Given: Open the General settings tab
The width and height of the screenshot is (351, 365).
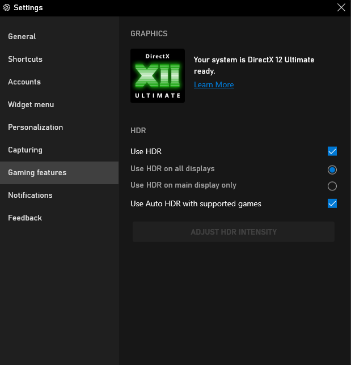Looking at the screenshot, I should [x=22, y=36].
